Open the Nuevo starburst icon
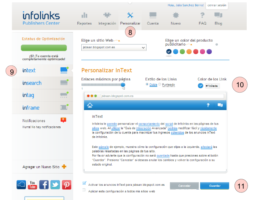 176,15
